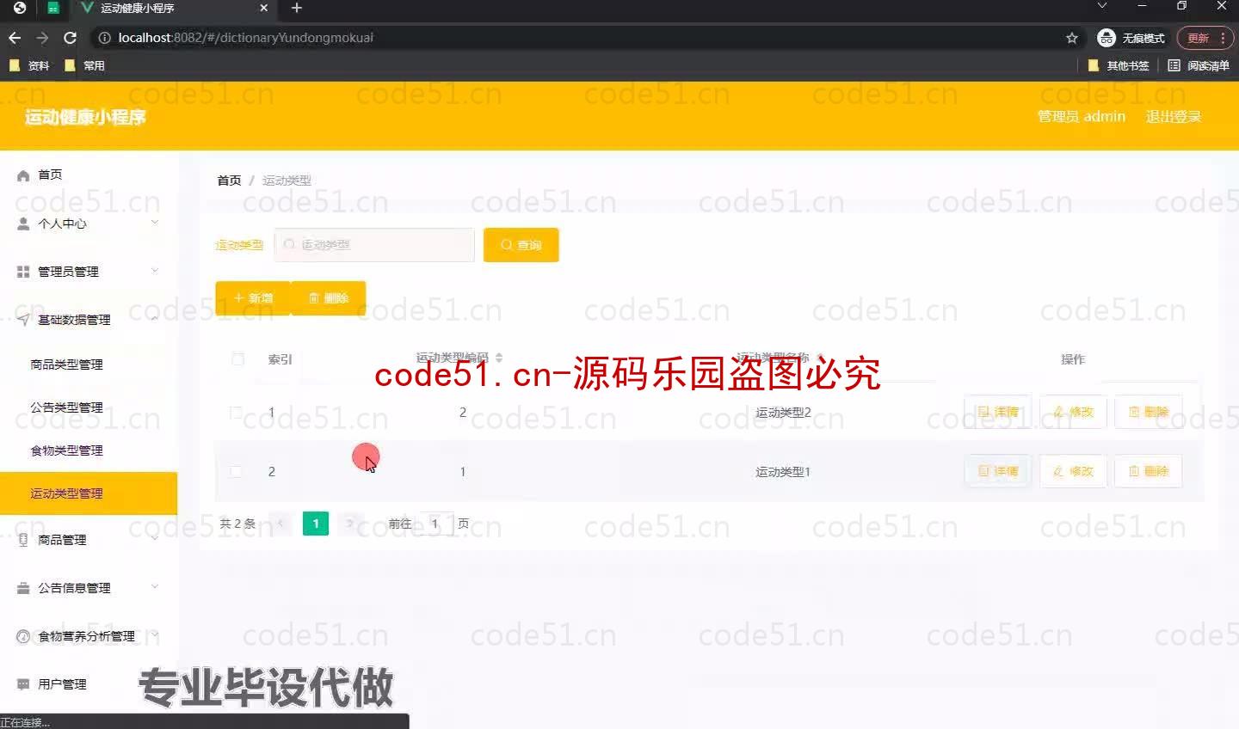Click 修改 for 运动类型2 row
1239x729 pixels.
pyautogui.click(x=1073, y=413)
